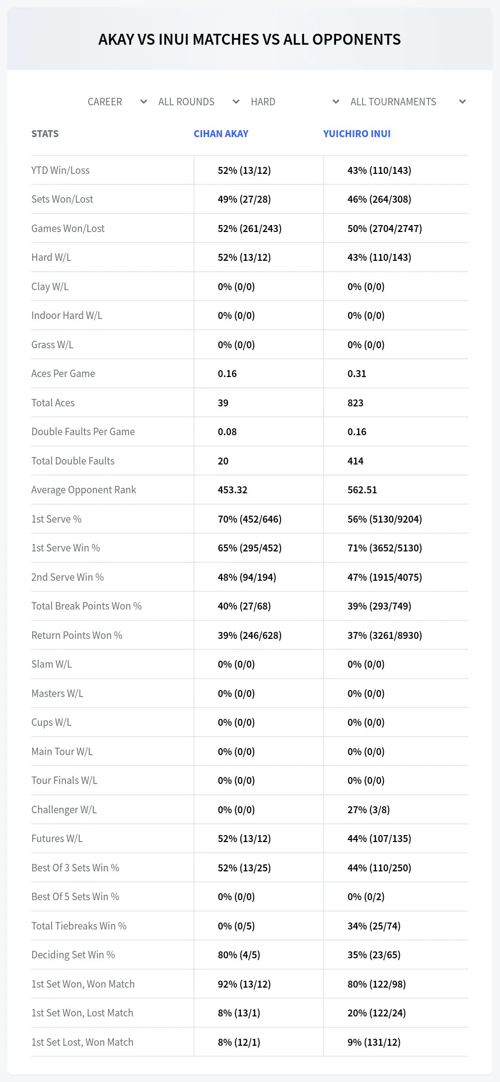Click Akay's Total Aces value 39
Viewport: 500px width, 1082px height.
223,403
